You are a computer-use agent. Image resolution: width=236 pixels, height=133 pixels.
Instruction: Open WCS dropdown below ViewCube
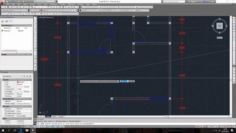pos(219,38)
